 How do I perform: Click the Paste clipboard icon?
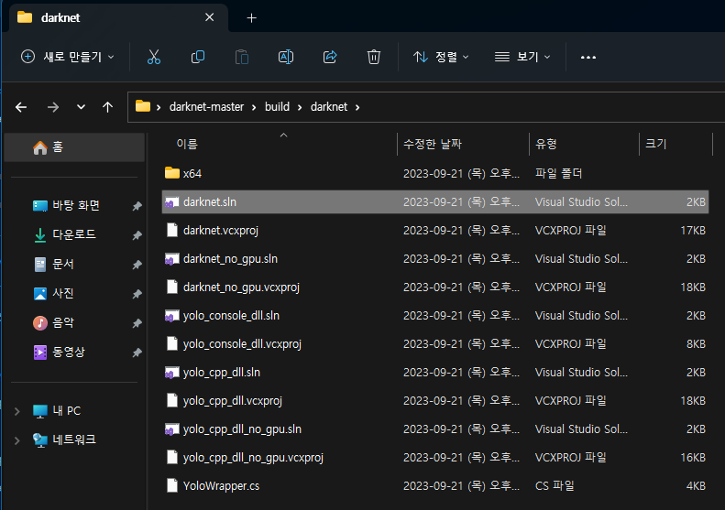[x=241, y=57]
